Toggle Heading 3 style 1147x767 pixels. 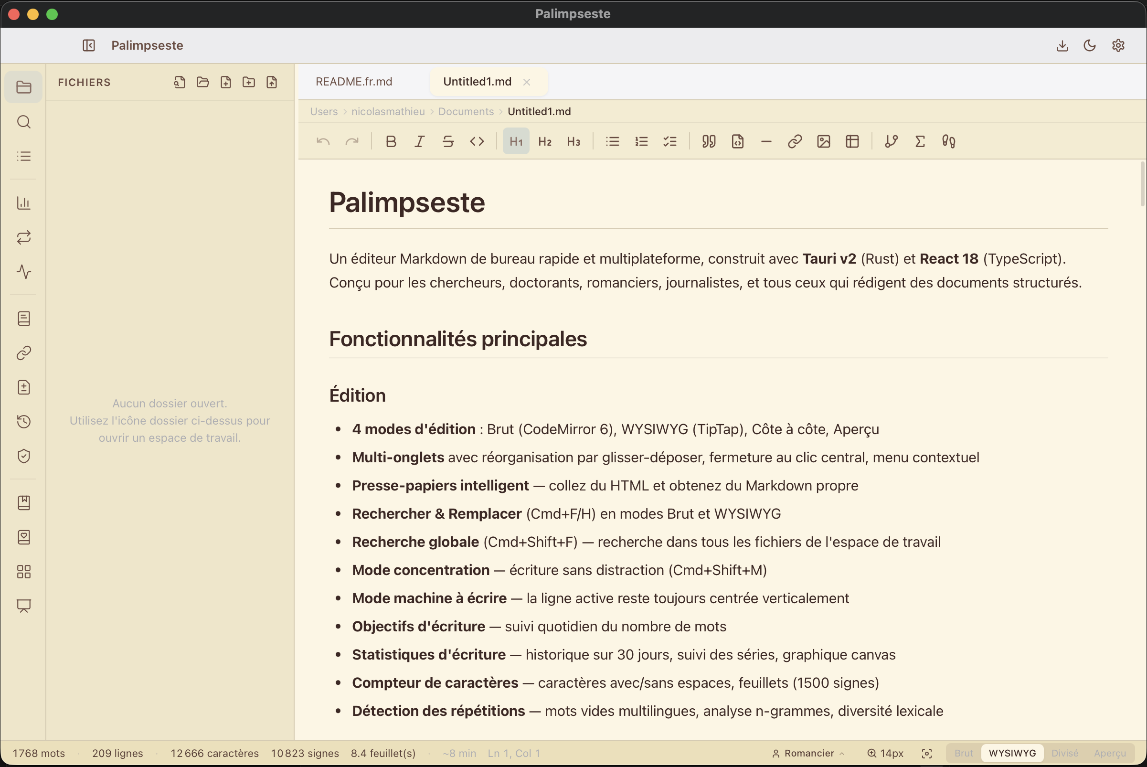(573, 141)
